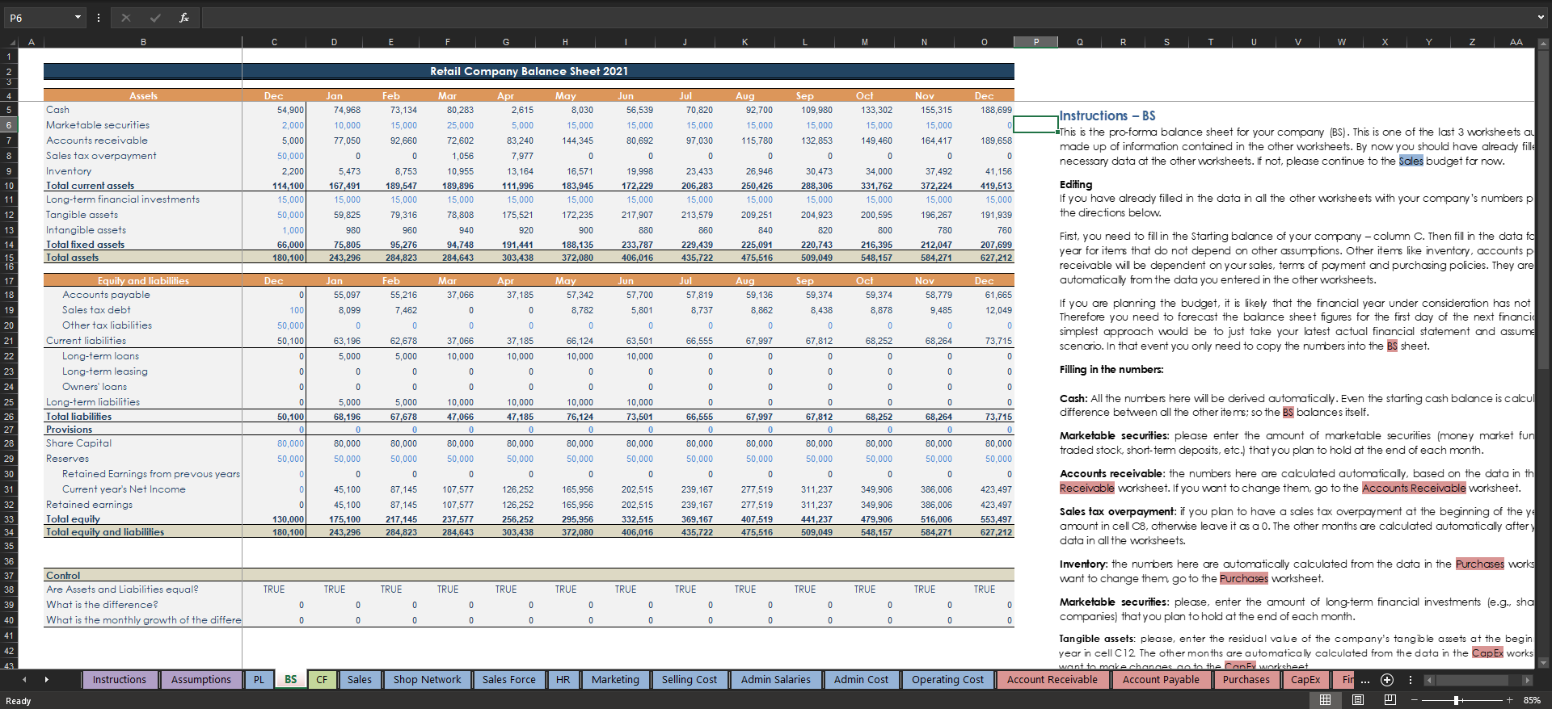Expand the formula bar

[1540, 18]
